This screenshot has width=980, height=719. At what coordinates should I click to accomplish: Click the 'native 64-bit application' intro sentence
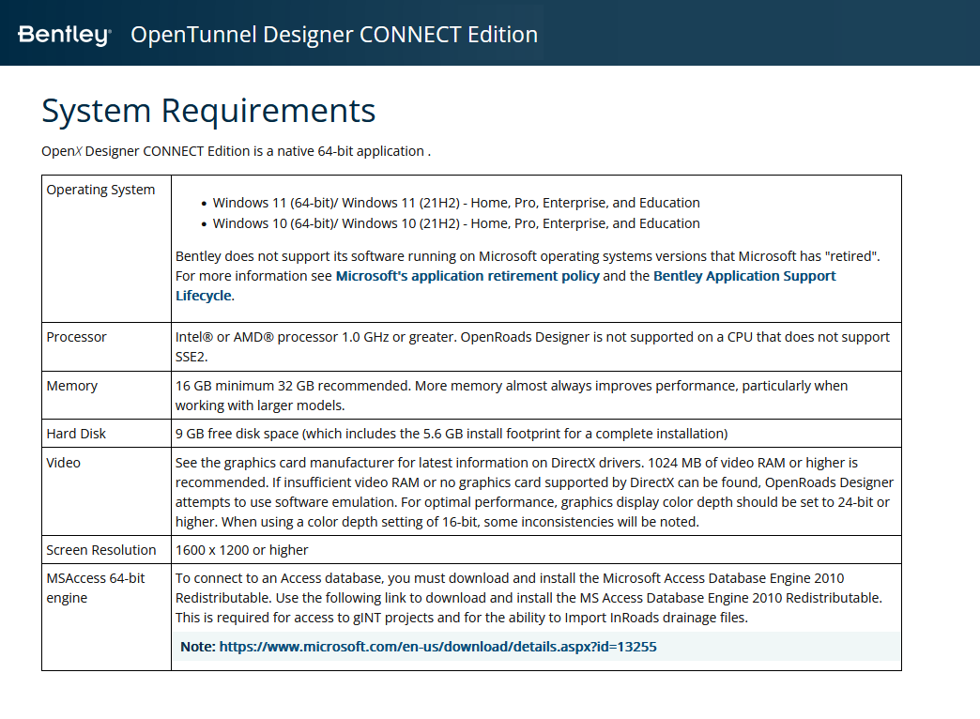[237, 151]
